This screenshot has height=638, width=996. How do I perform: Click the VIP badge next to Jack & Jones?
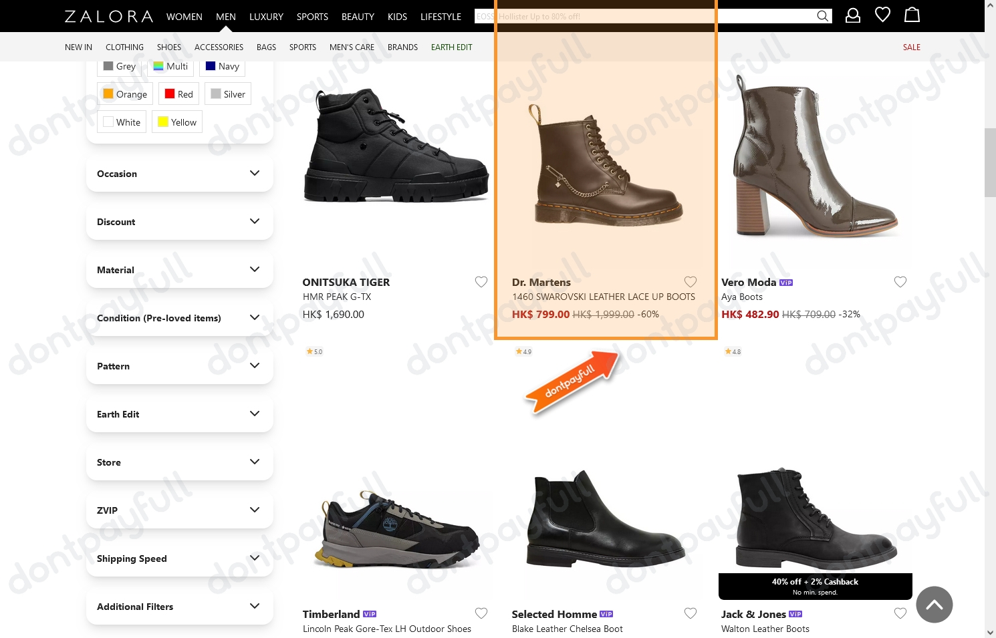pyautogui.click(x=795, y=614)
